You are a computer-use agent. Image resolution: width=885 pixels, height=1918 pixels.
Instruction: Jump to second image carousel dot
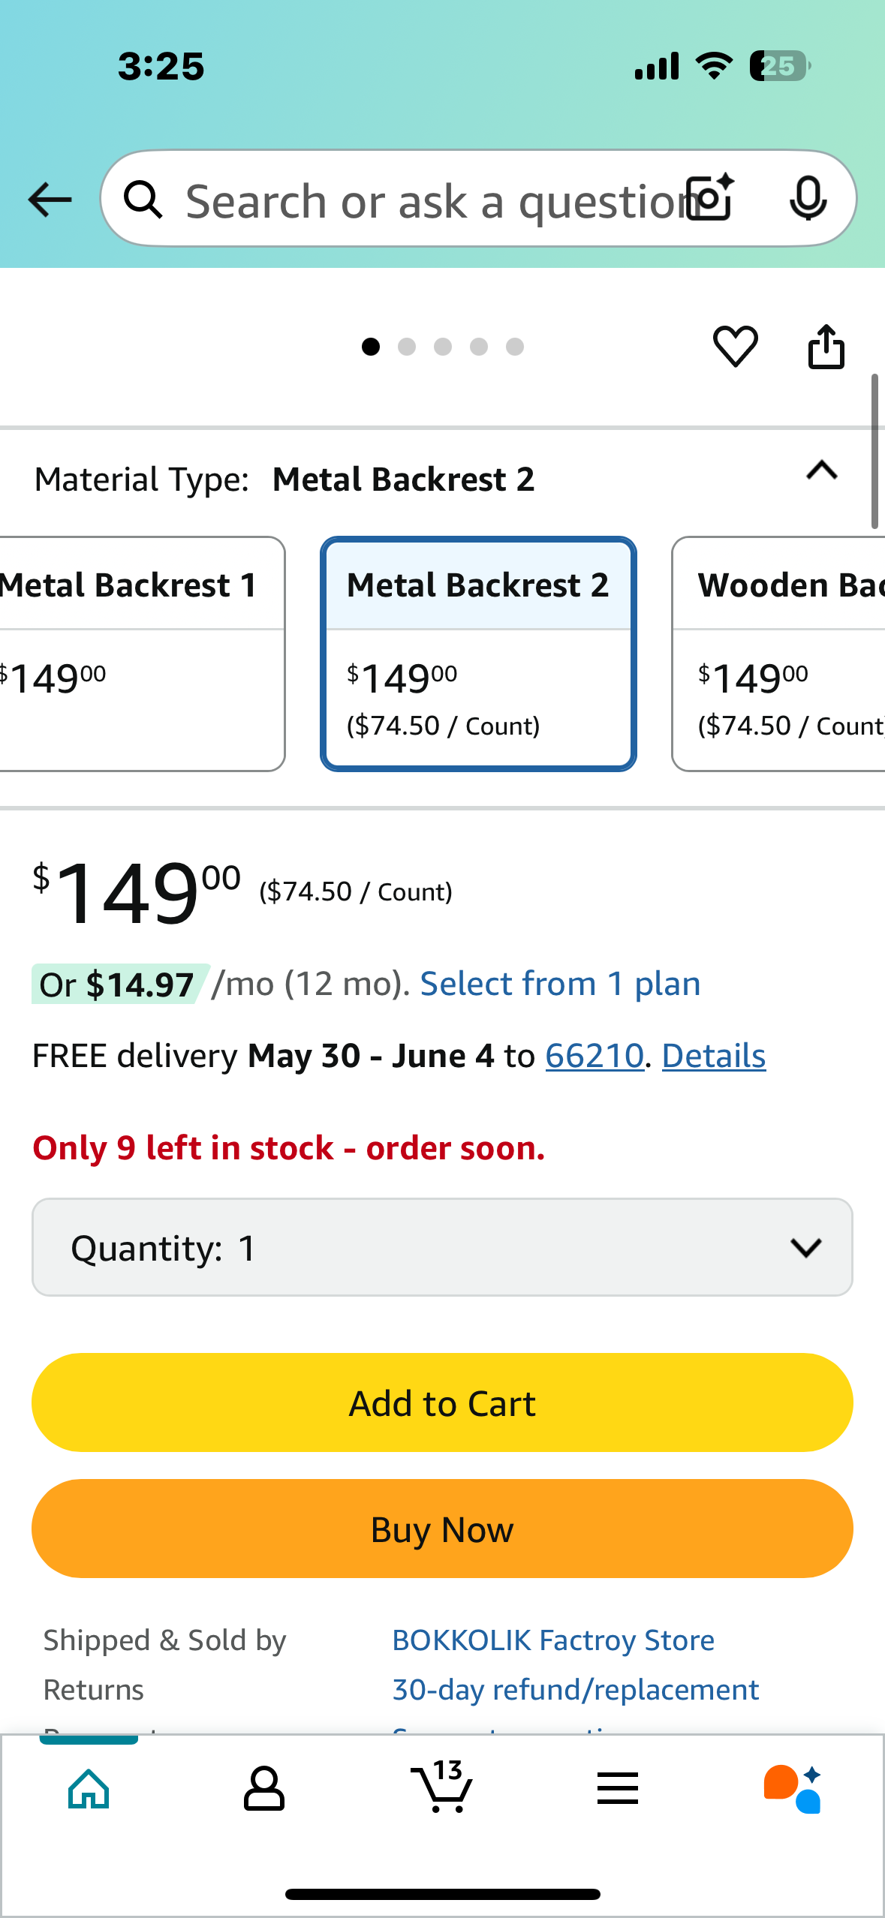pyautogui.click(x=407, y=347)
